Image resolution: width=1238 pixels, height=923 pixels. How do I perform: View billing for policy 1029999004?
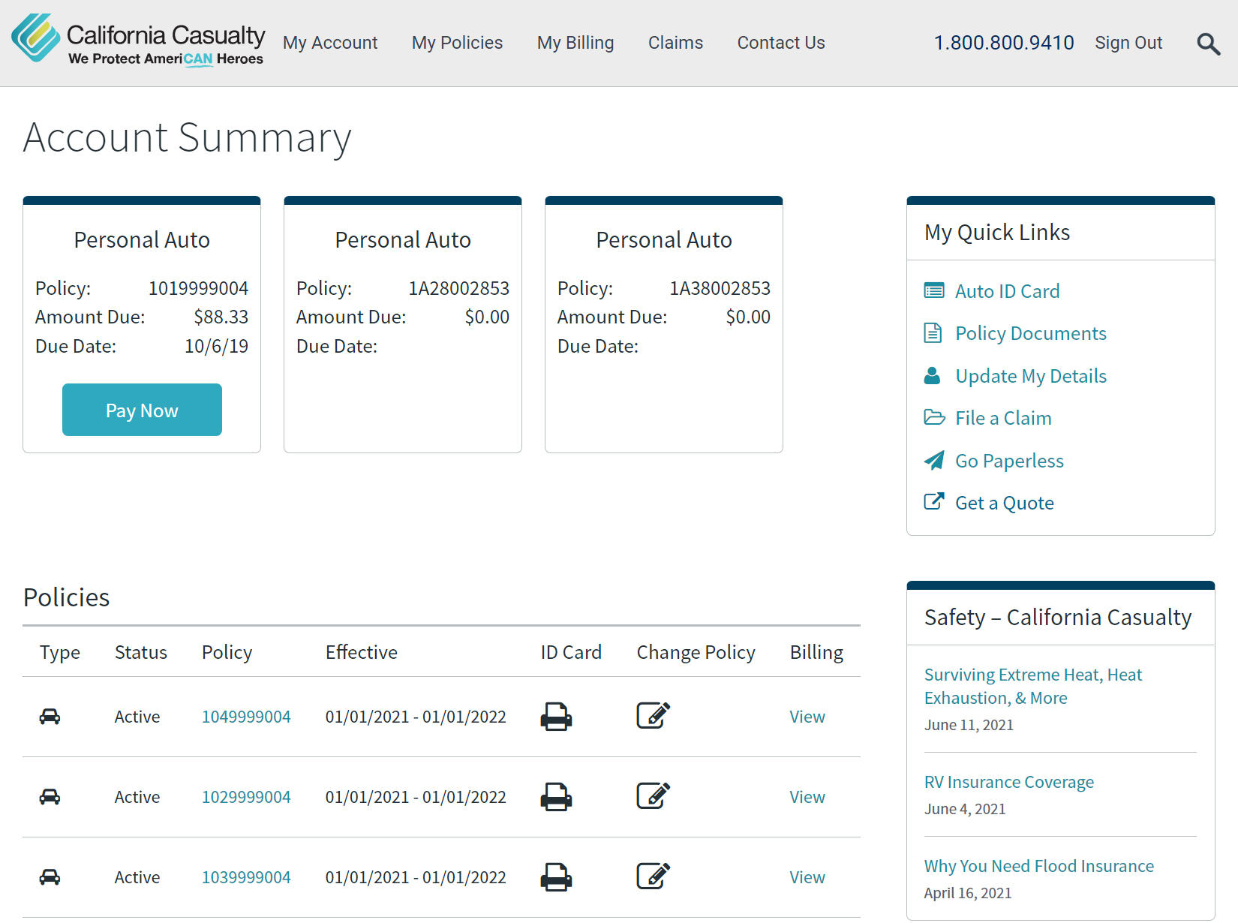point(807,797)
